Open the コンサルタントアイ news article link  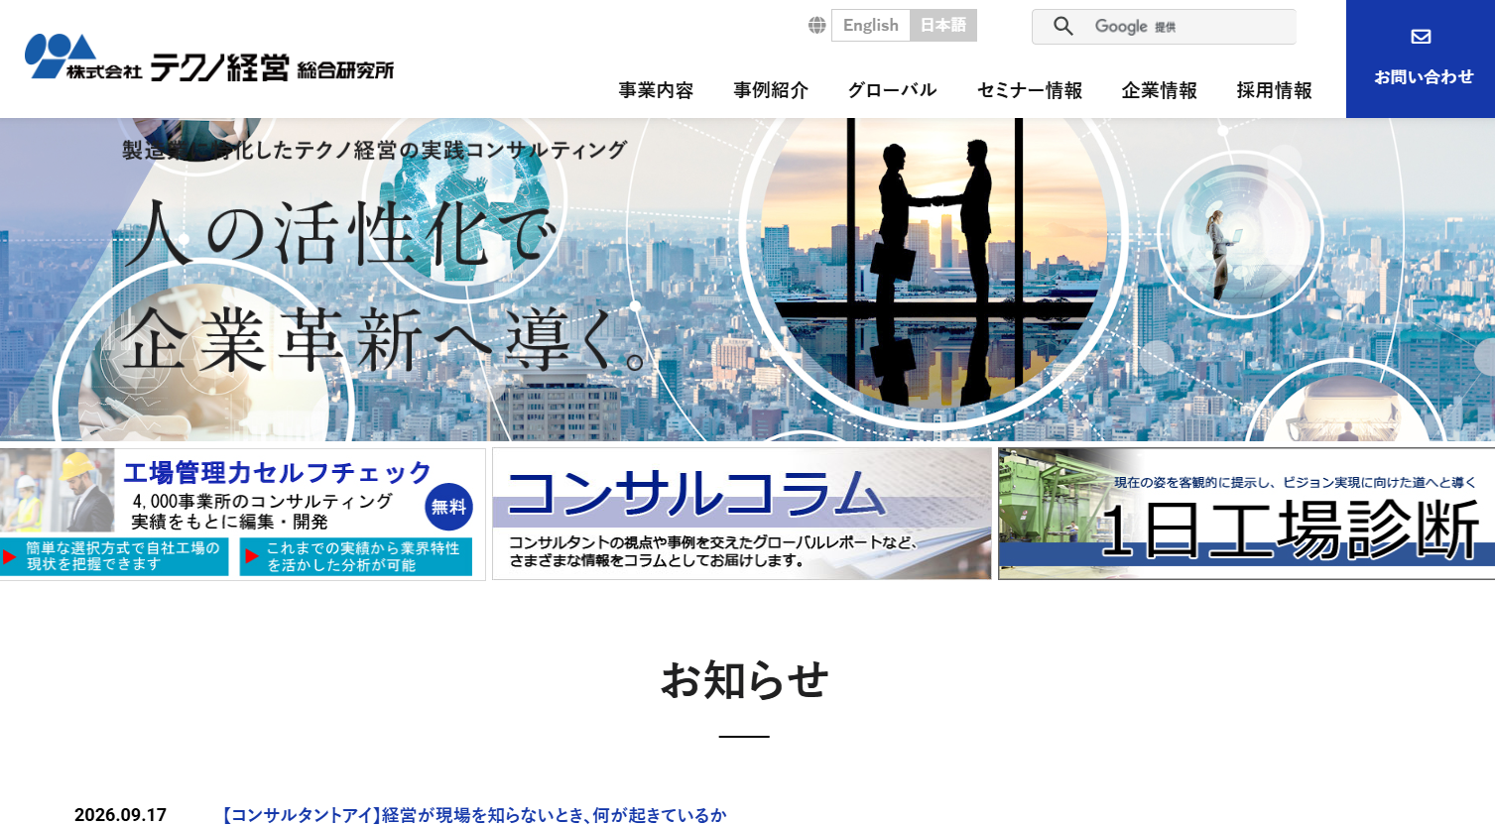(475, 815)
